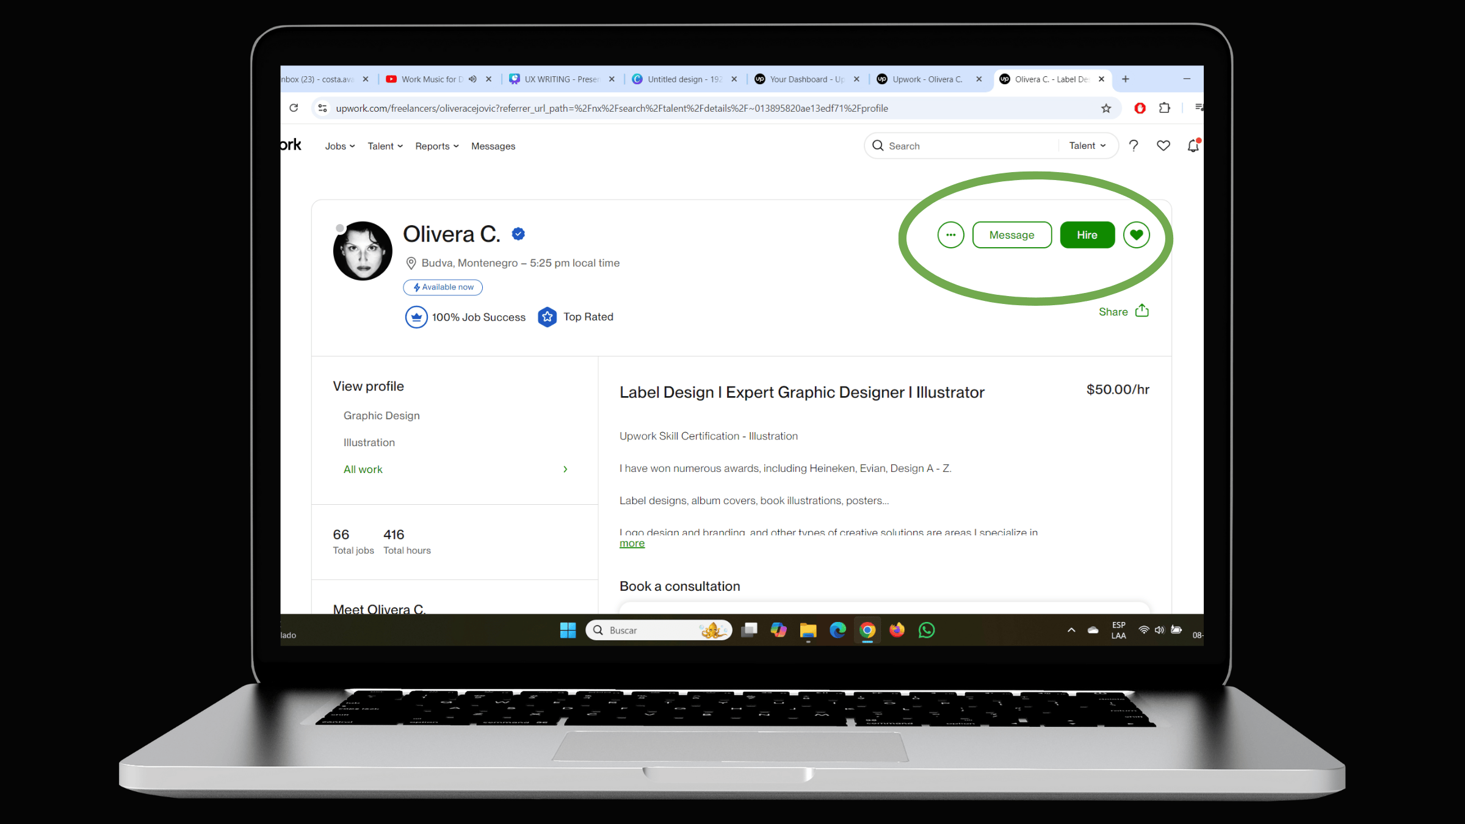
Task: Click the three-dots more options button
Action: [x=950, y=235]
